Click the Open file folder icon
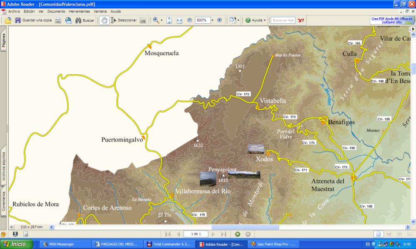This screenshot has width=416, height=249. click(x=8, y=20)
